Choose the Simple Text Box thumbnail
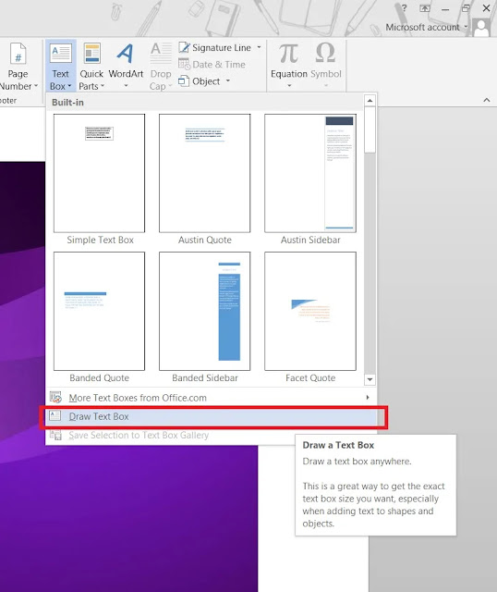The height and width of the screenshot is (592, 497). 99,173
